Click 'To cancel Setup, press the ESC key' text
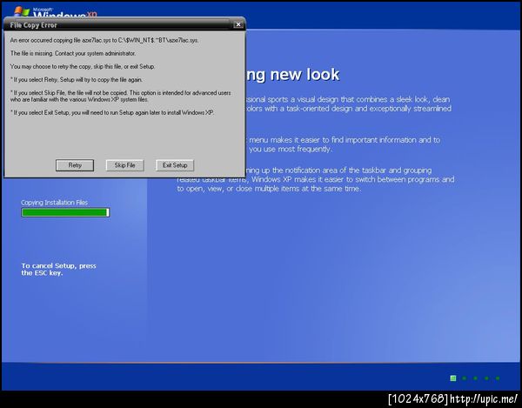Screen dimensions: 522x408 pyautogui.click(x=58, y=269)
